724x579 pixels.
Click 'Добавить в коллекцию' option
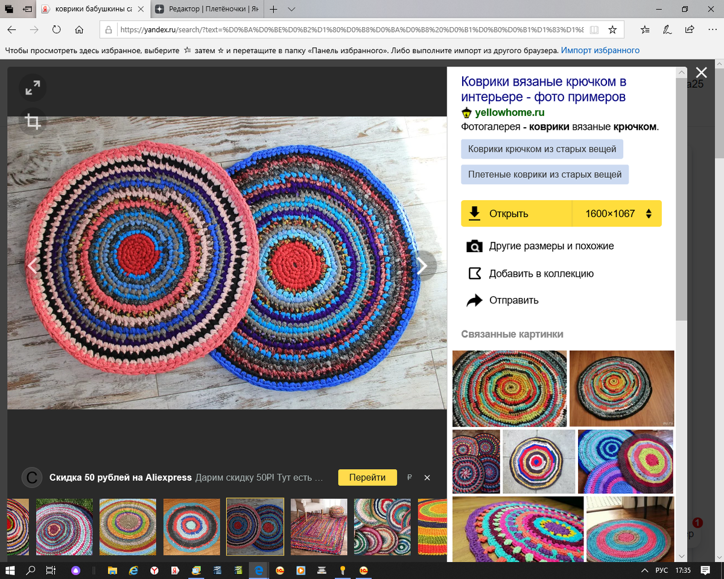542,273
